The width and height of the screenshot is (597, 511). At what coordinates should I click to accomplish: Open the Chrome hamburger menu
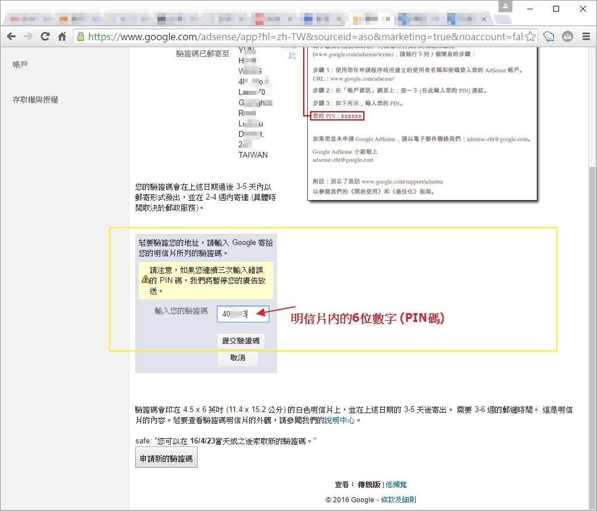coord(587,37)
